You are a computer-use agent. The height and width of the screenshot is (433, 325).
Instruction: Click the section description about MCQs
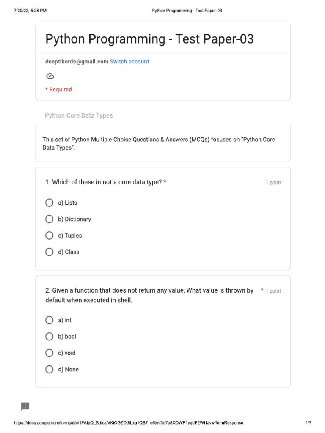click(159, 144)
